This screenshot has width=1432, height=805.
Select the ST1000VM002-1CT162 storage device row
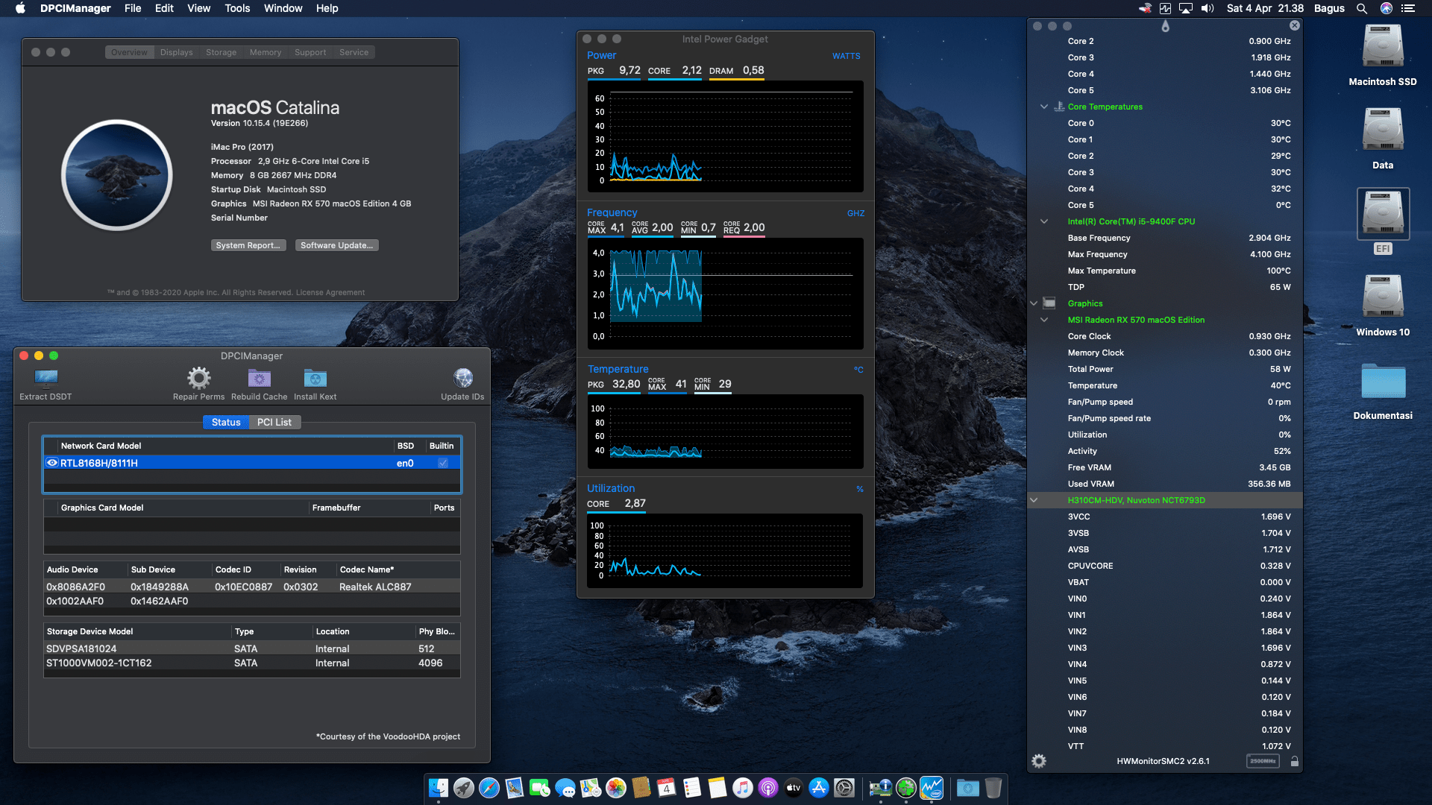click(x=149, y=663)
